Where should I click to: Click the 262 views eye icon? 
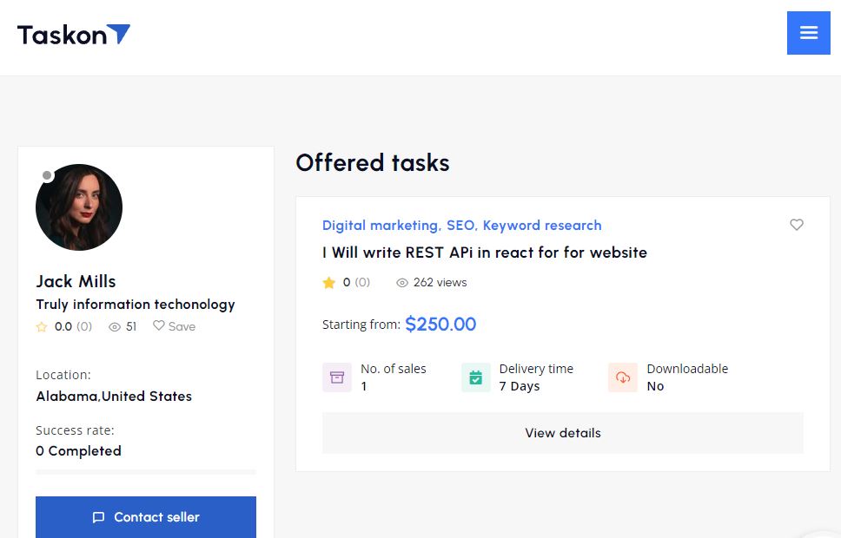tap(401, 282)
